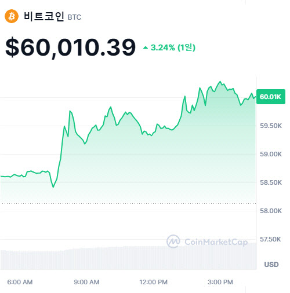Click the USD currency label
Screen dimensions: 290x293
click(271, 265)
